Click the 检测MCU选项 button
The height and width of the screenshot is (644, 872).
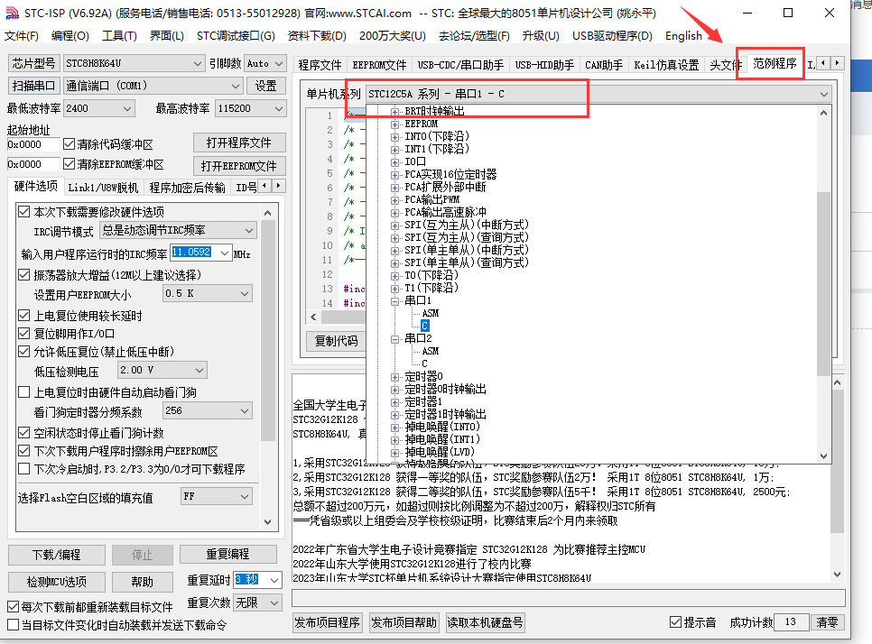(57, 582)
